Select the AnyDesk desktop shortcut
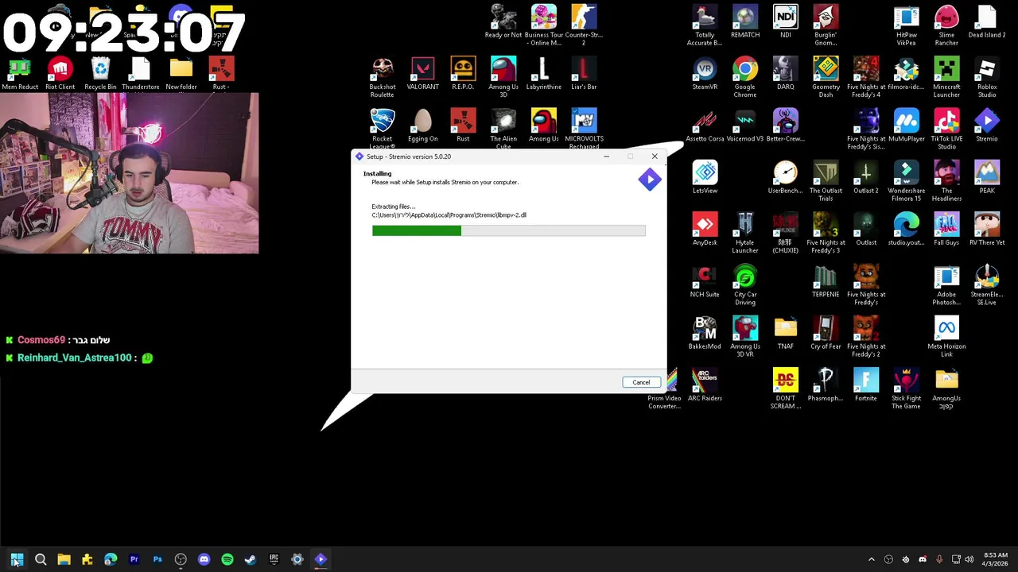Screen dimensions: 1018x572 pos(705,229)
